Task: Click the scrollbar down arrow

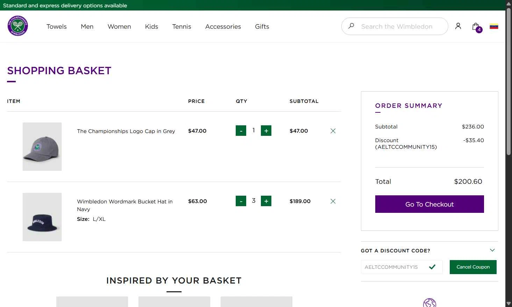Action: 509,303
